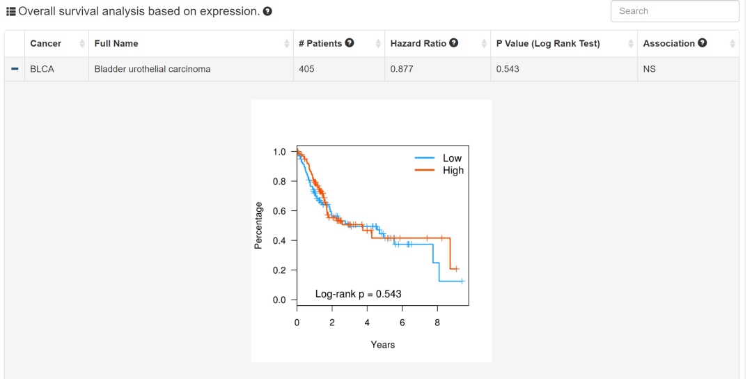Collapse the BLCA row with minus icon
The width and height of the screenshot is (752, 379).
tap(15, 69)
